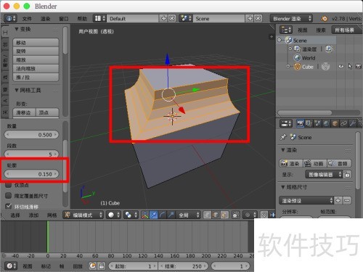Switch to Constraints properties chain tab
This screenshot has height=272, width=363.
tap(343, 123)
